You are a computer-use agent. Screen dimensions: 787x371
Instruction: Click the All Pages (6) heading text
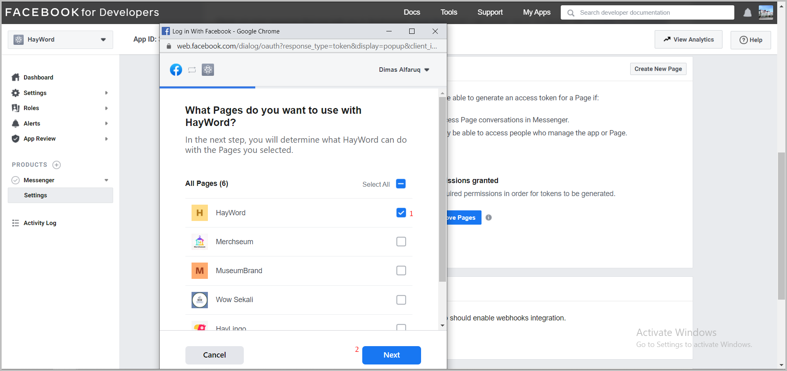click(x=207, y=183)
